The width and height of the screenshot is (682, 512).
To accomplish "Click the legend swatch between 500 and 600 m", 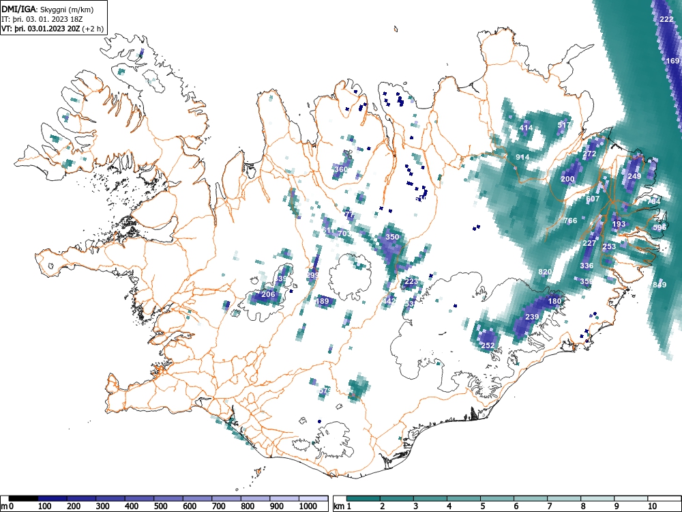I will click(x=168, y=498).
